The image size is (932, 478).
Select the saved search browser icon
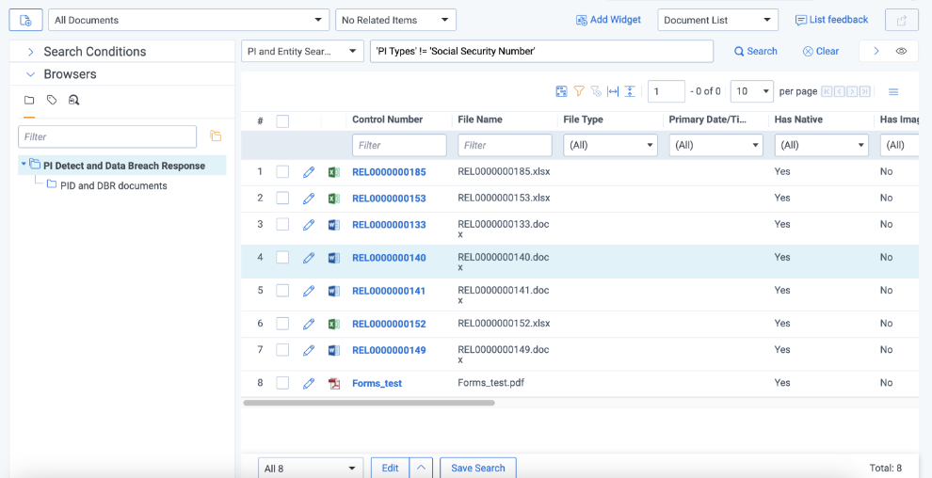(73, 100)
